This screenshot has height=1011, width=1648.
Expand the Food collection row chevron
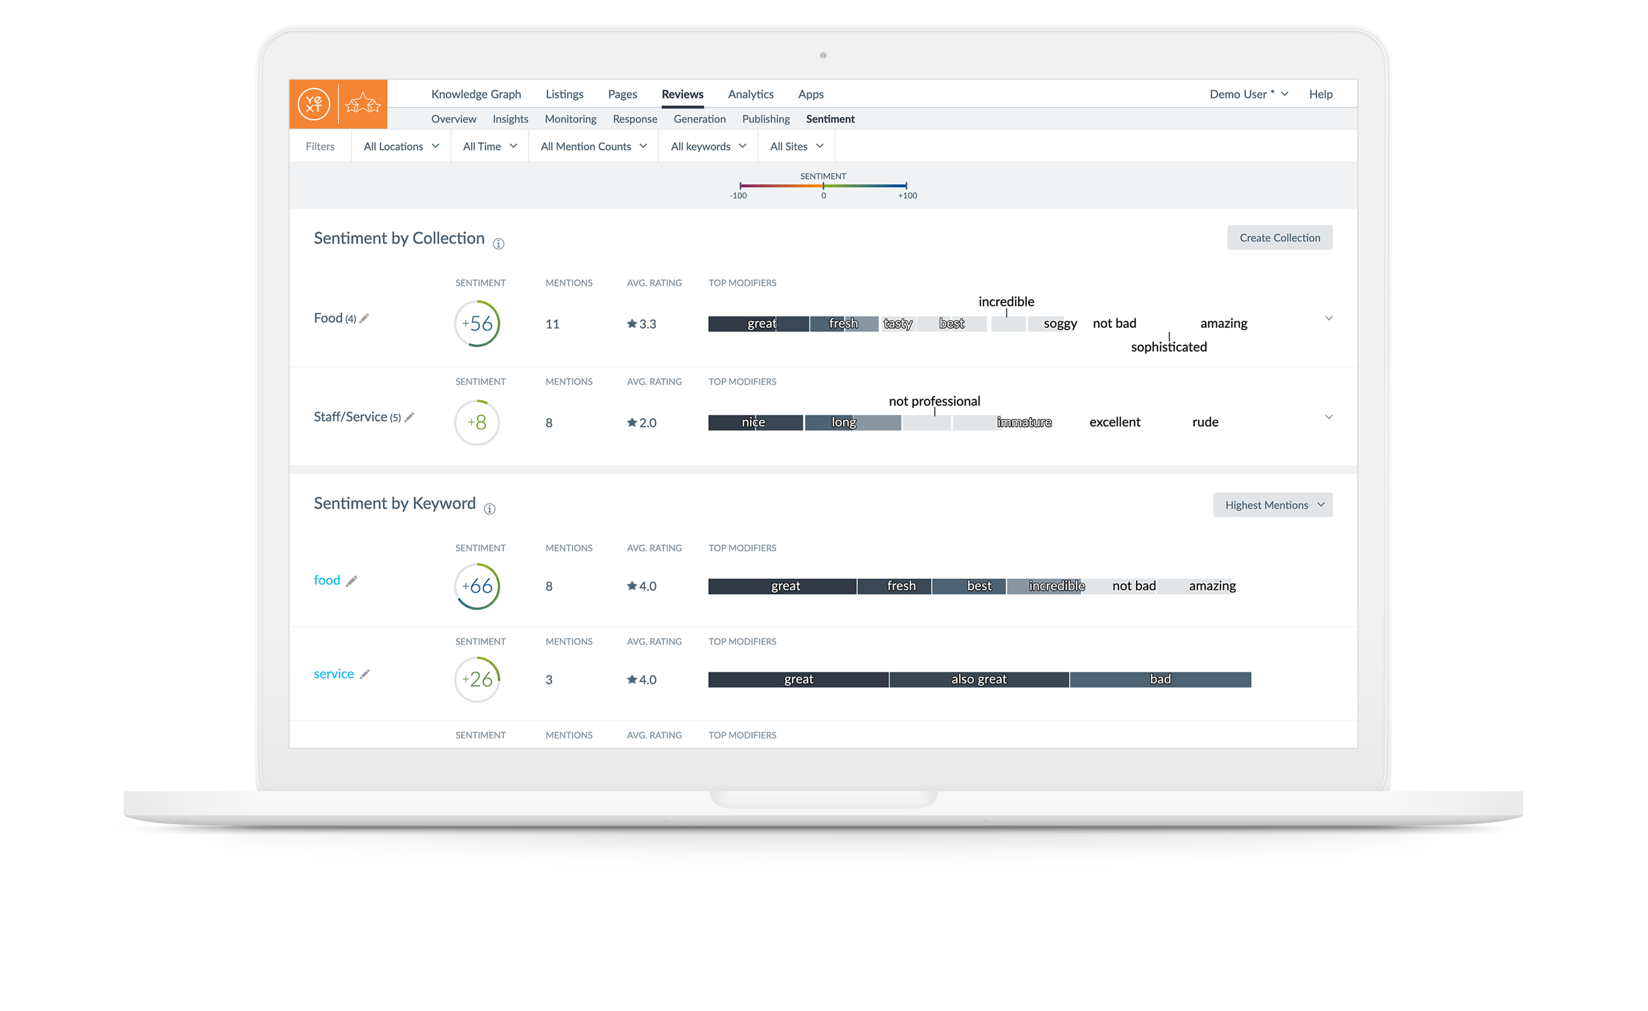pos(1328,319)
